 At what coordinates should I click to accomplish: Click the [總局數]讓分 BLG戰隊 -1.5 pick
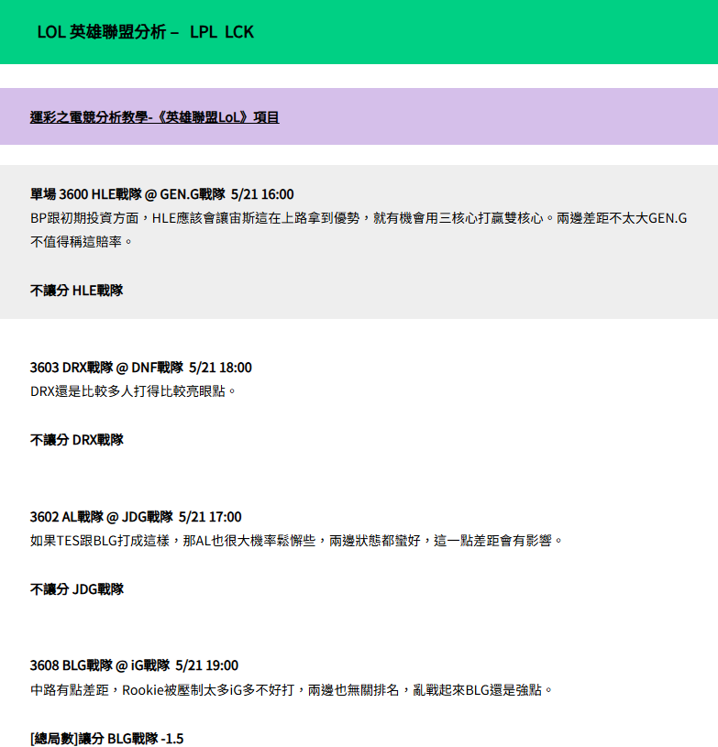(106, 739)
